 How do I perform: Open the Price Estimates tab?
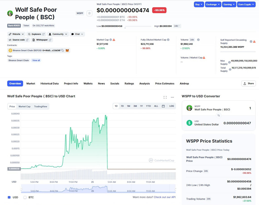(165, 84)
